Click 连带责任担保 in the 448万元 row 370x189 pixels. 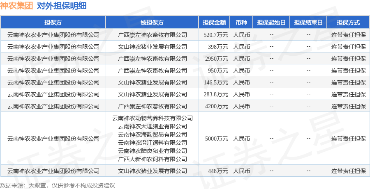coord(349,171)
